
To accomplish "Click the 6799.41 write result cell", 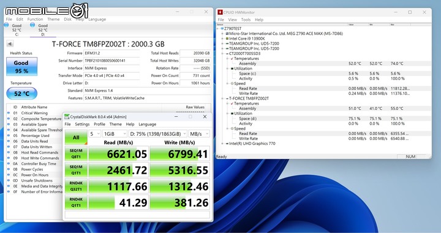I will tap(179, 154).
